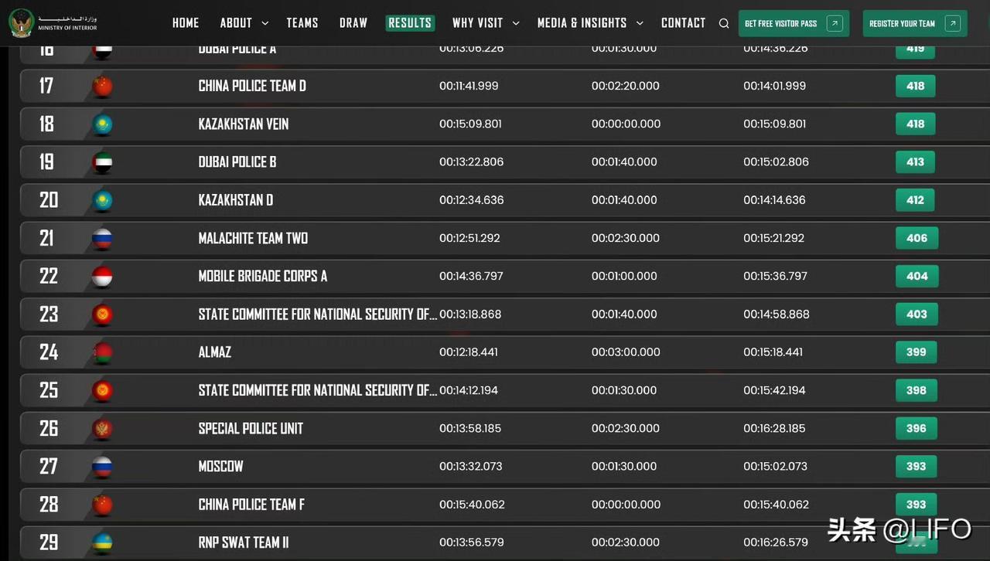The image size is (990, 561).
Task: Click total time 00:15:02.806 for Dubai Police B
Action: [x=776, y=162]
